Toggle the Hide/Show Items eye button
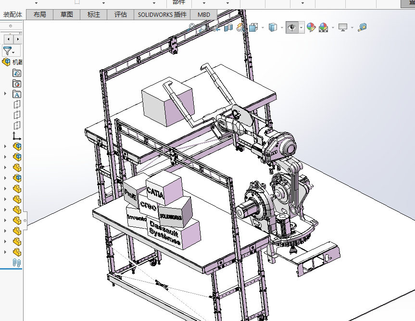 tap(292, 28)
